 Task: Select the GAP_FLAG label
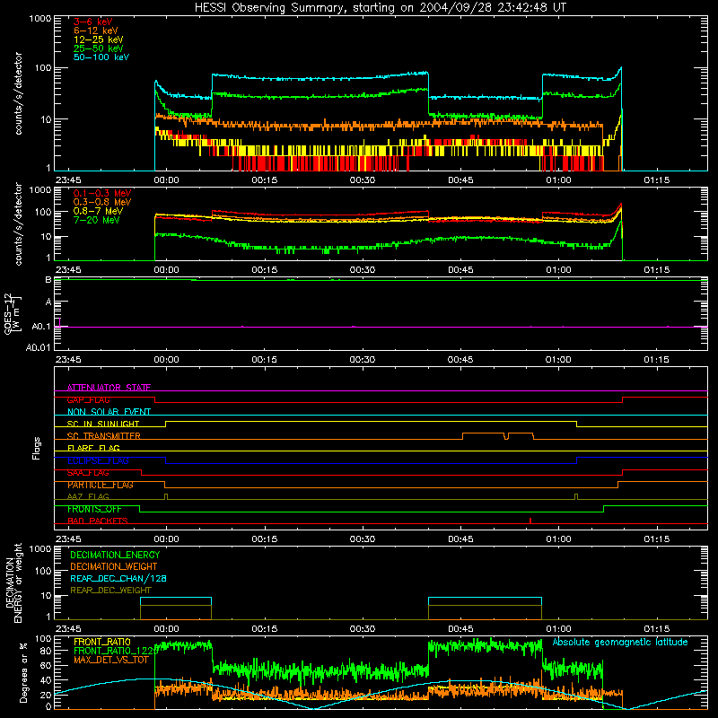click(x=88, y=399)
